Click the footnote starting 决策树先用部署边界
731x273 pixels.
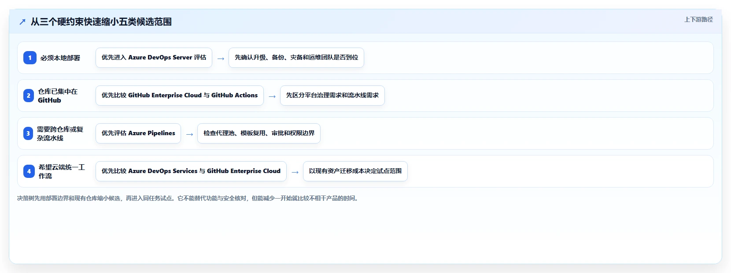point(188,198)
